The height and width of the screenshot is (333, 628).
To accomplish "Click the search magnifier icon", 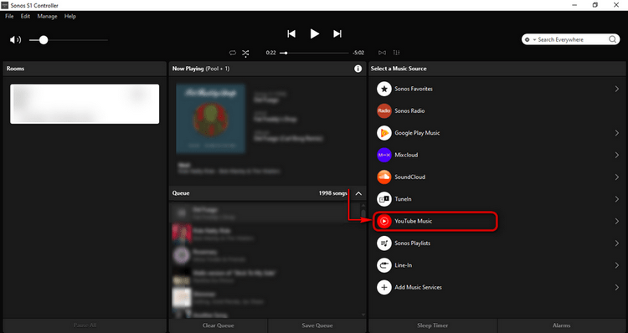I will click(612, 39).
